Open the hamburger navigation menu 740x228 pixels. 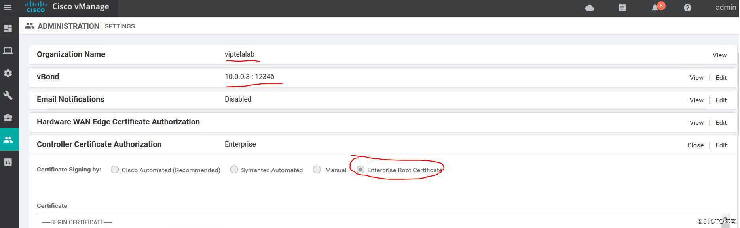[8, 7]
